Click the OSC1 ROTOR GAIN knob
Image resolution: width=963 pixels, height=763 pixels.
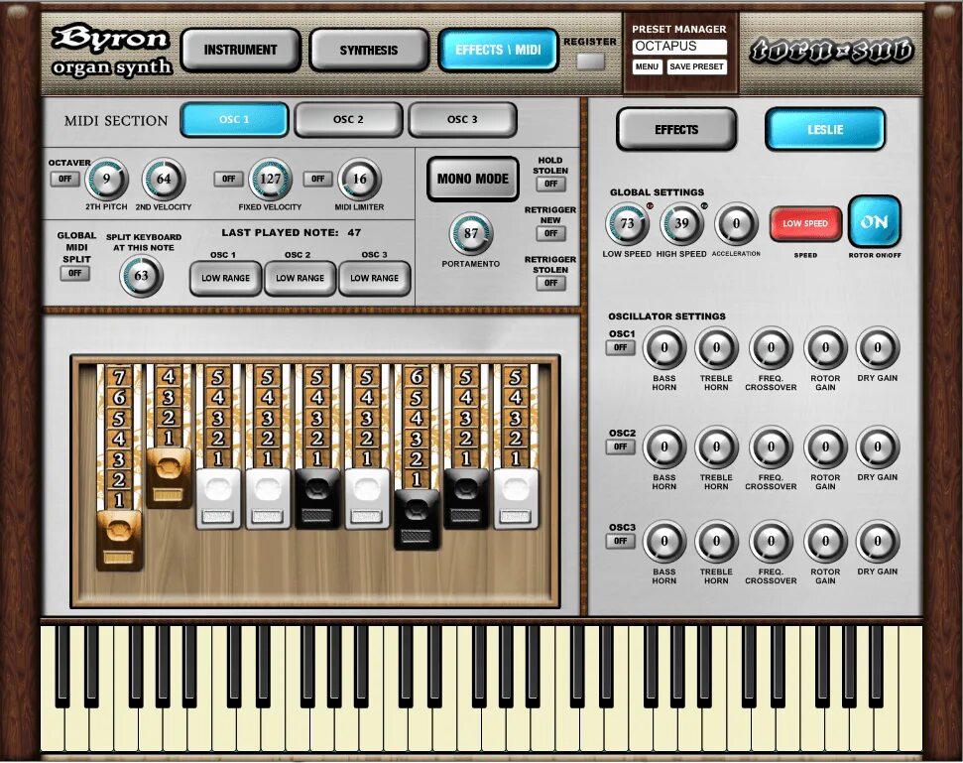(x=825, y=348)
